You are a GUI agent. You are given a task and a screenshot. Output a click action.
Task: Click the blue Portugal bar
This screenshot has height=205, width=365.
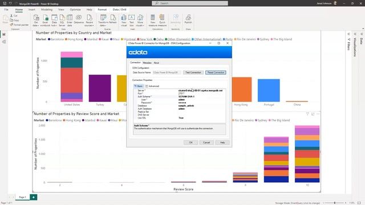269,91
